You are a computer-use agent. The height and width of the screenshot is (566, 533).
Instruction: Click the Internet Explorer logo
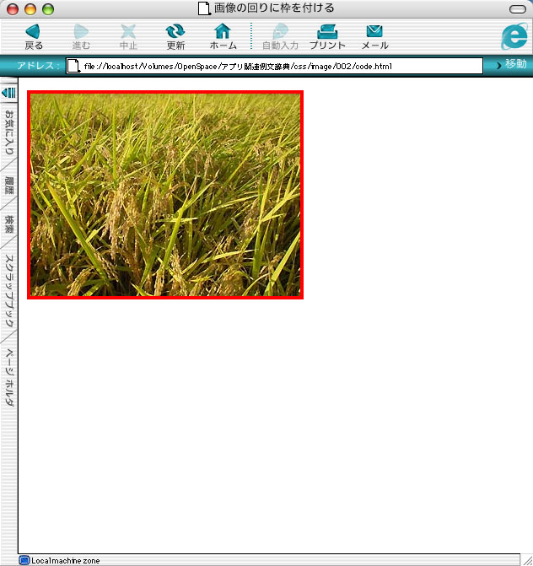pyautogui.click(x=514, y=36)
